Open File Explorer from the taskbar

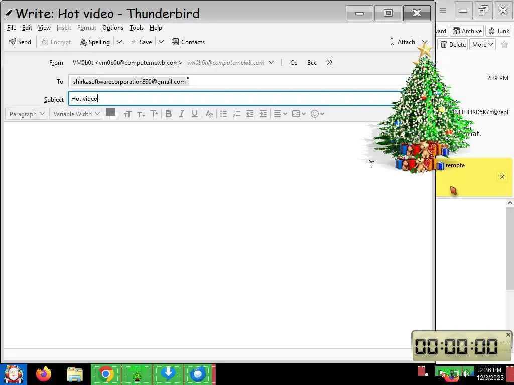(x=75, y=374)
